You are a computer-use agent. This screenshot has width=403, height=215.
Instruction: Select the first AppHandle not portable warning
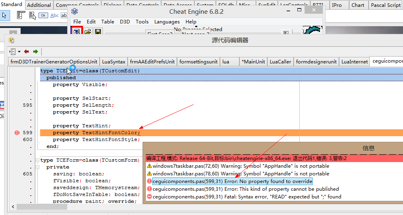(x=241, y=166)
